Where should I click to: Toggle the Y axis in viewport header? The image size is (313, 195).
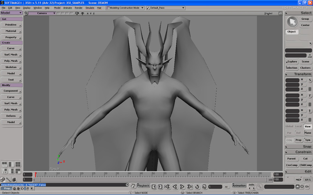91,14
